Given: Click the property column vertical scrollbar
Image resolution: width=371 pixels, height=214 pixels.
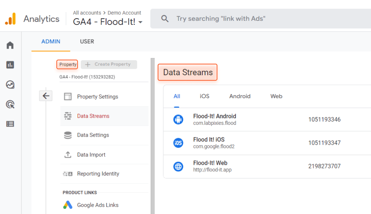Looking at the screenshot, I should click(x=152, y=136).
